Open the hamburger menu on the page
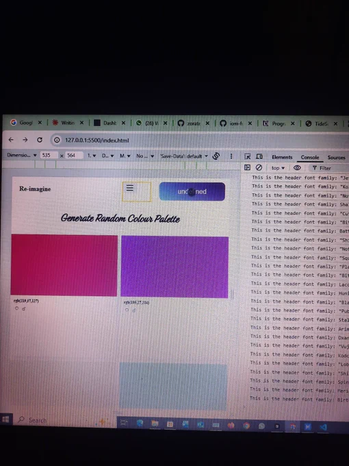Screen dimensions: 349x466 coord(130,188)
